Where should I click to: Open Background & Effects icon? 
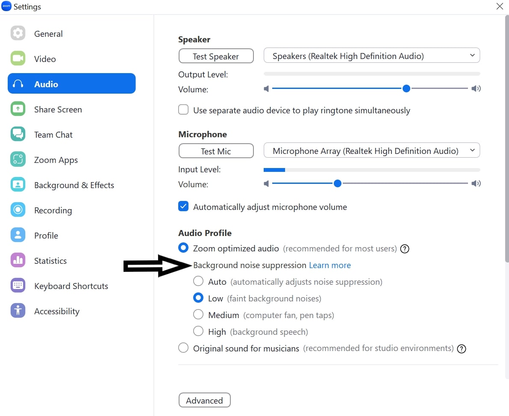(18, 185)
